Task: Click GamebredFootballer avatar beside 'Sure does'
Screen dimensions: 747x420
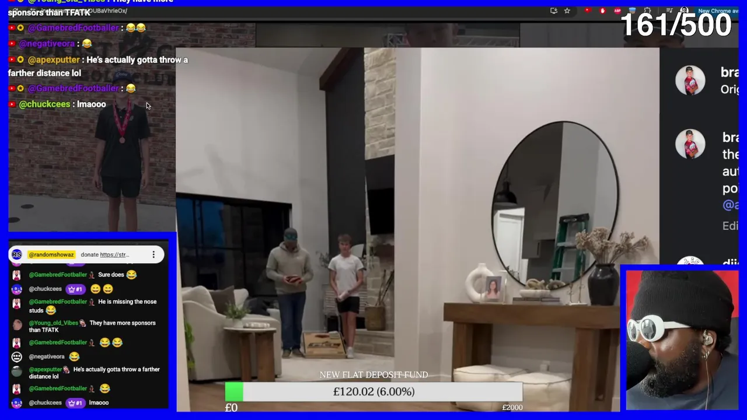Action: tap(16, 275)
